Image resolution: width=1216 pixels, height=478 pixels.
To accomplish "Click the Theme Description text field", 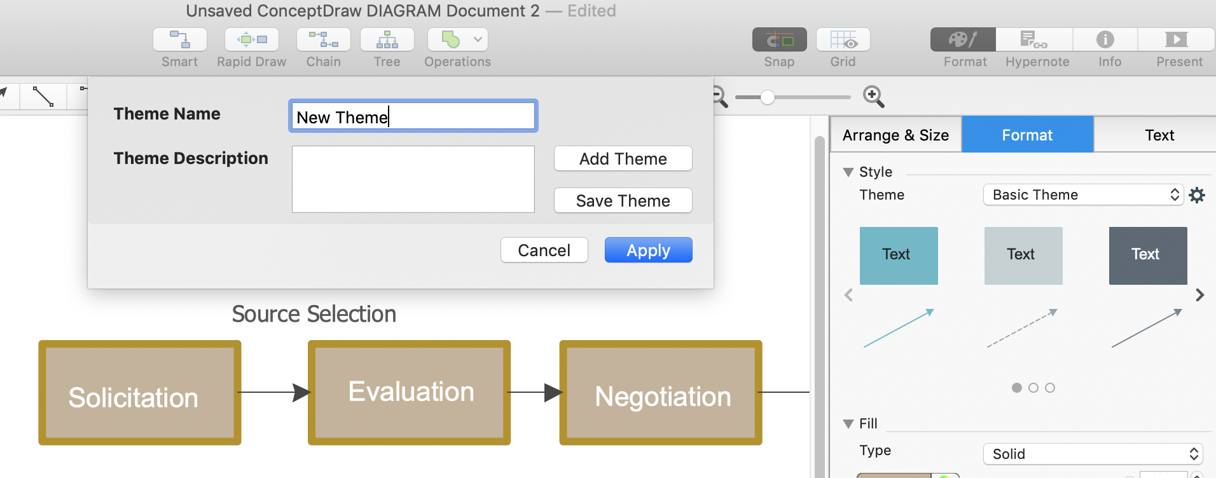I will tap(413, 179).
